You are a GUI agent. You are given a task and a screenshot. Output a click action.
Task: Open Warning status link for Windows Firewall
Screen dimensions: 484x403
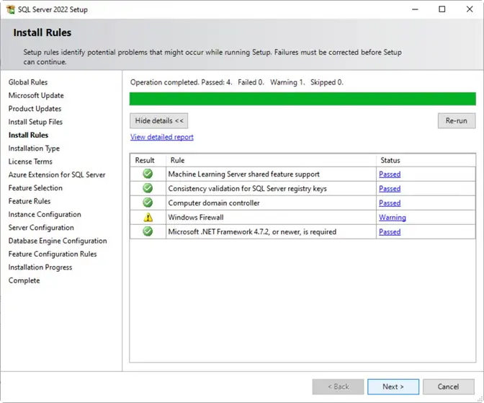(x=392, y=218)
